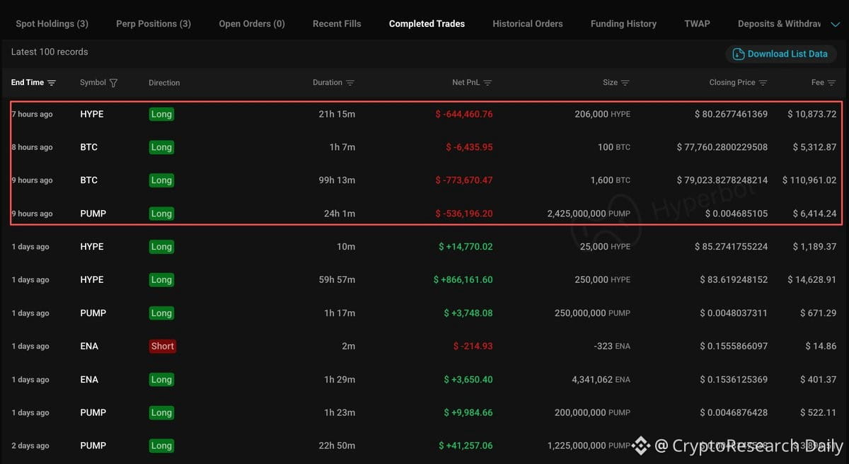Image resolution: width=849 pixels, height=464 pixels.
Task: Sort the Size column icon
Action: coord(626,83)
